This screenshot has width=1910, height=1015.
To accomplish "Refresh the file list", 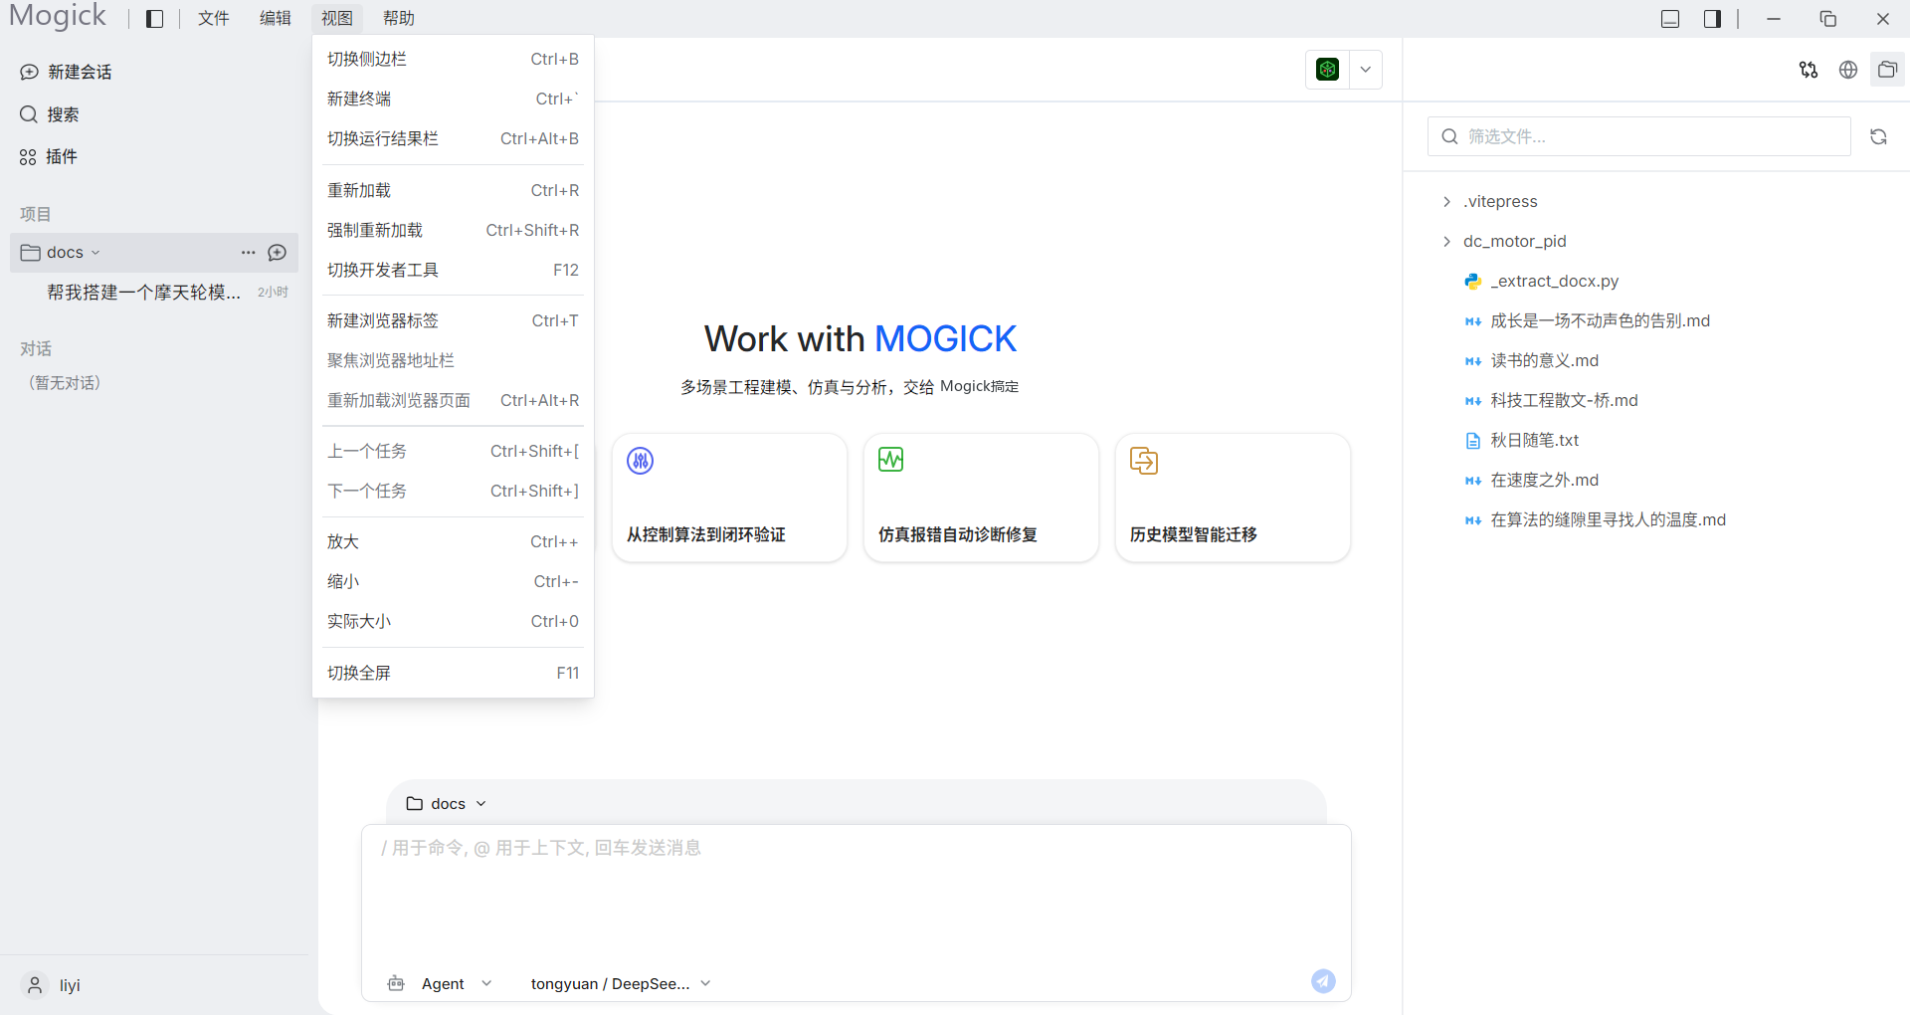I will (1878, 136).
